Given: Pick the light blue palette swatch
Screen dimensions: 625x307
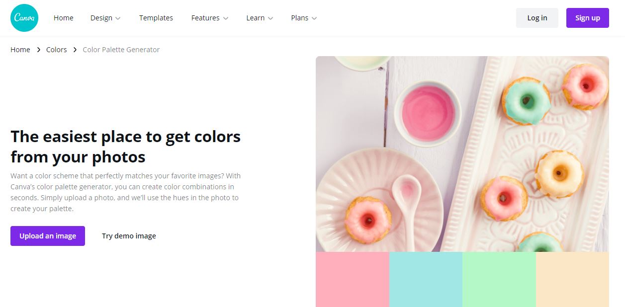Looking at the screenshot, I should pos(426,279).
